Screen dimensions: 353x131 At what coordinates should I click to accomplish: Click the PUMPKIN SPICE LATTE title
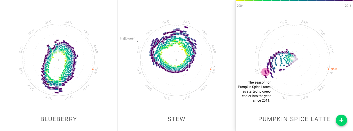pyautogui.click(x=294, y=119)
